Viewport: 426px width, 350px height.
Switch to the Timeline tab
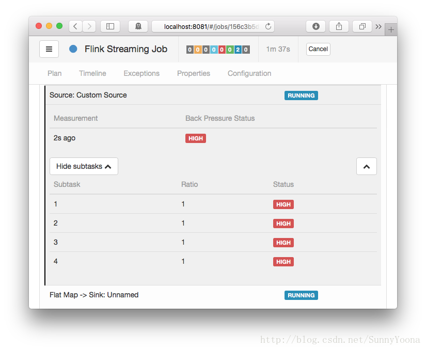(92, 73)
